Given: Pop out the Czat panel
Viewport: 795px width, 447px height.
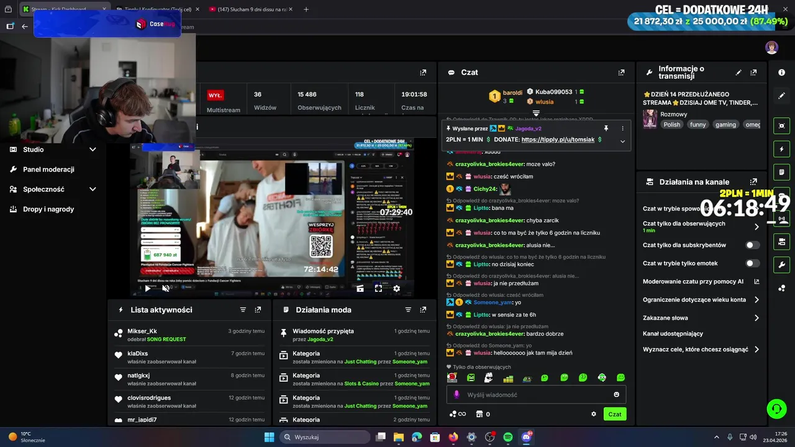Looking at the screenshot, I should (621, 73).
